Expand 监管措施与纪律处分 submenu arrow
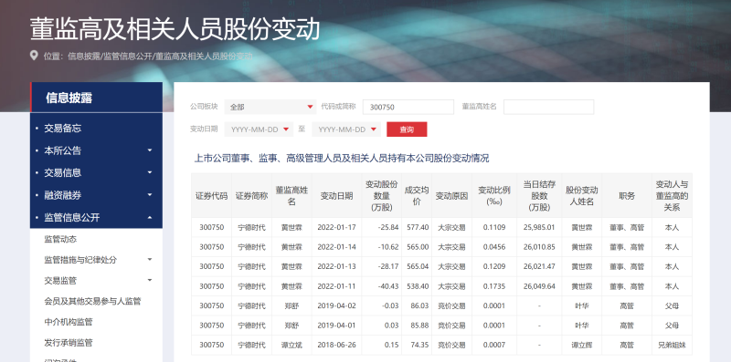731x362 pixels. pos(150,260)
